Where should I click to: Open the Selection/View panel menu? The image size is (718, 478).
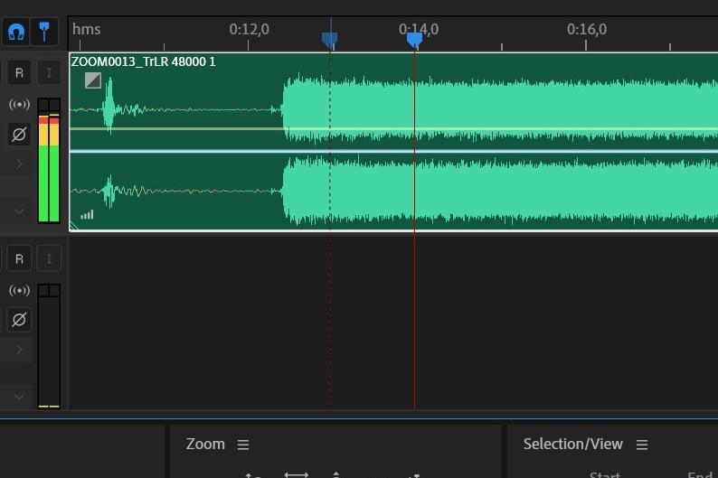click(642, 445)
